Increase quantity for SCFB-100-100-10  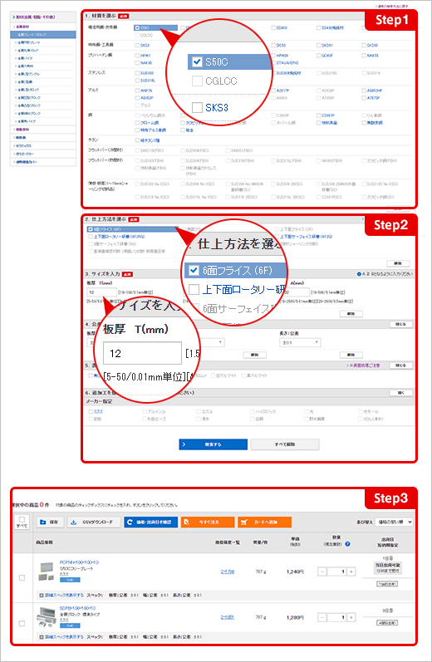351,617
